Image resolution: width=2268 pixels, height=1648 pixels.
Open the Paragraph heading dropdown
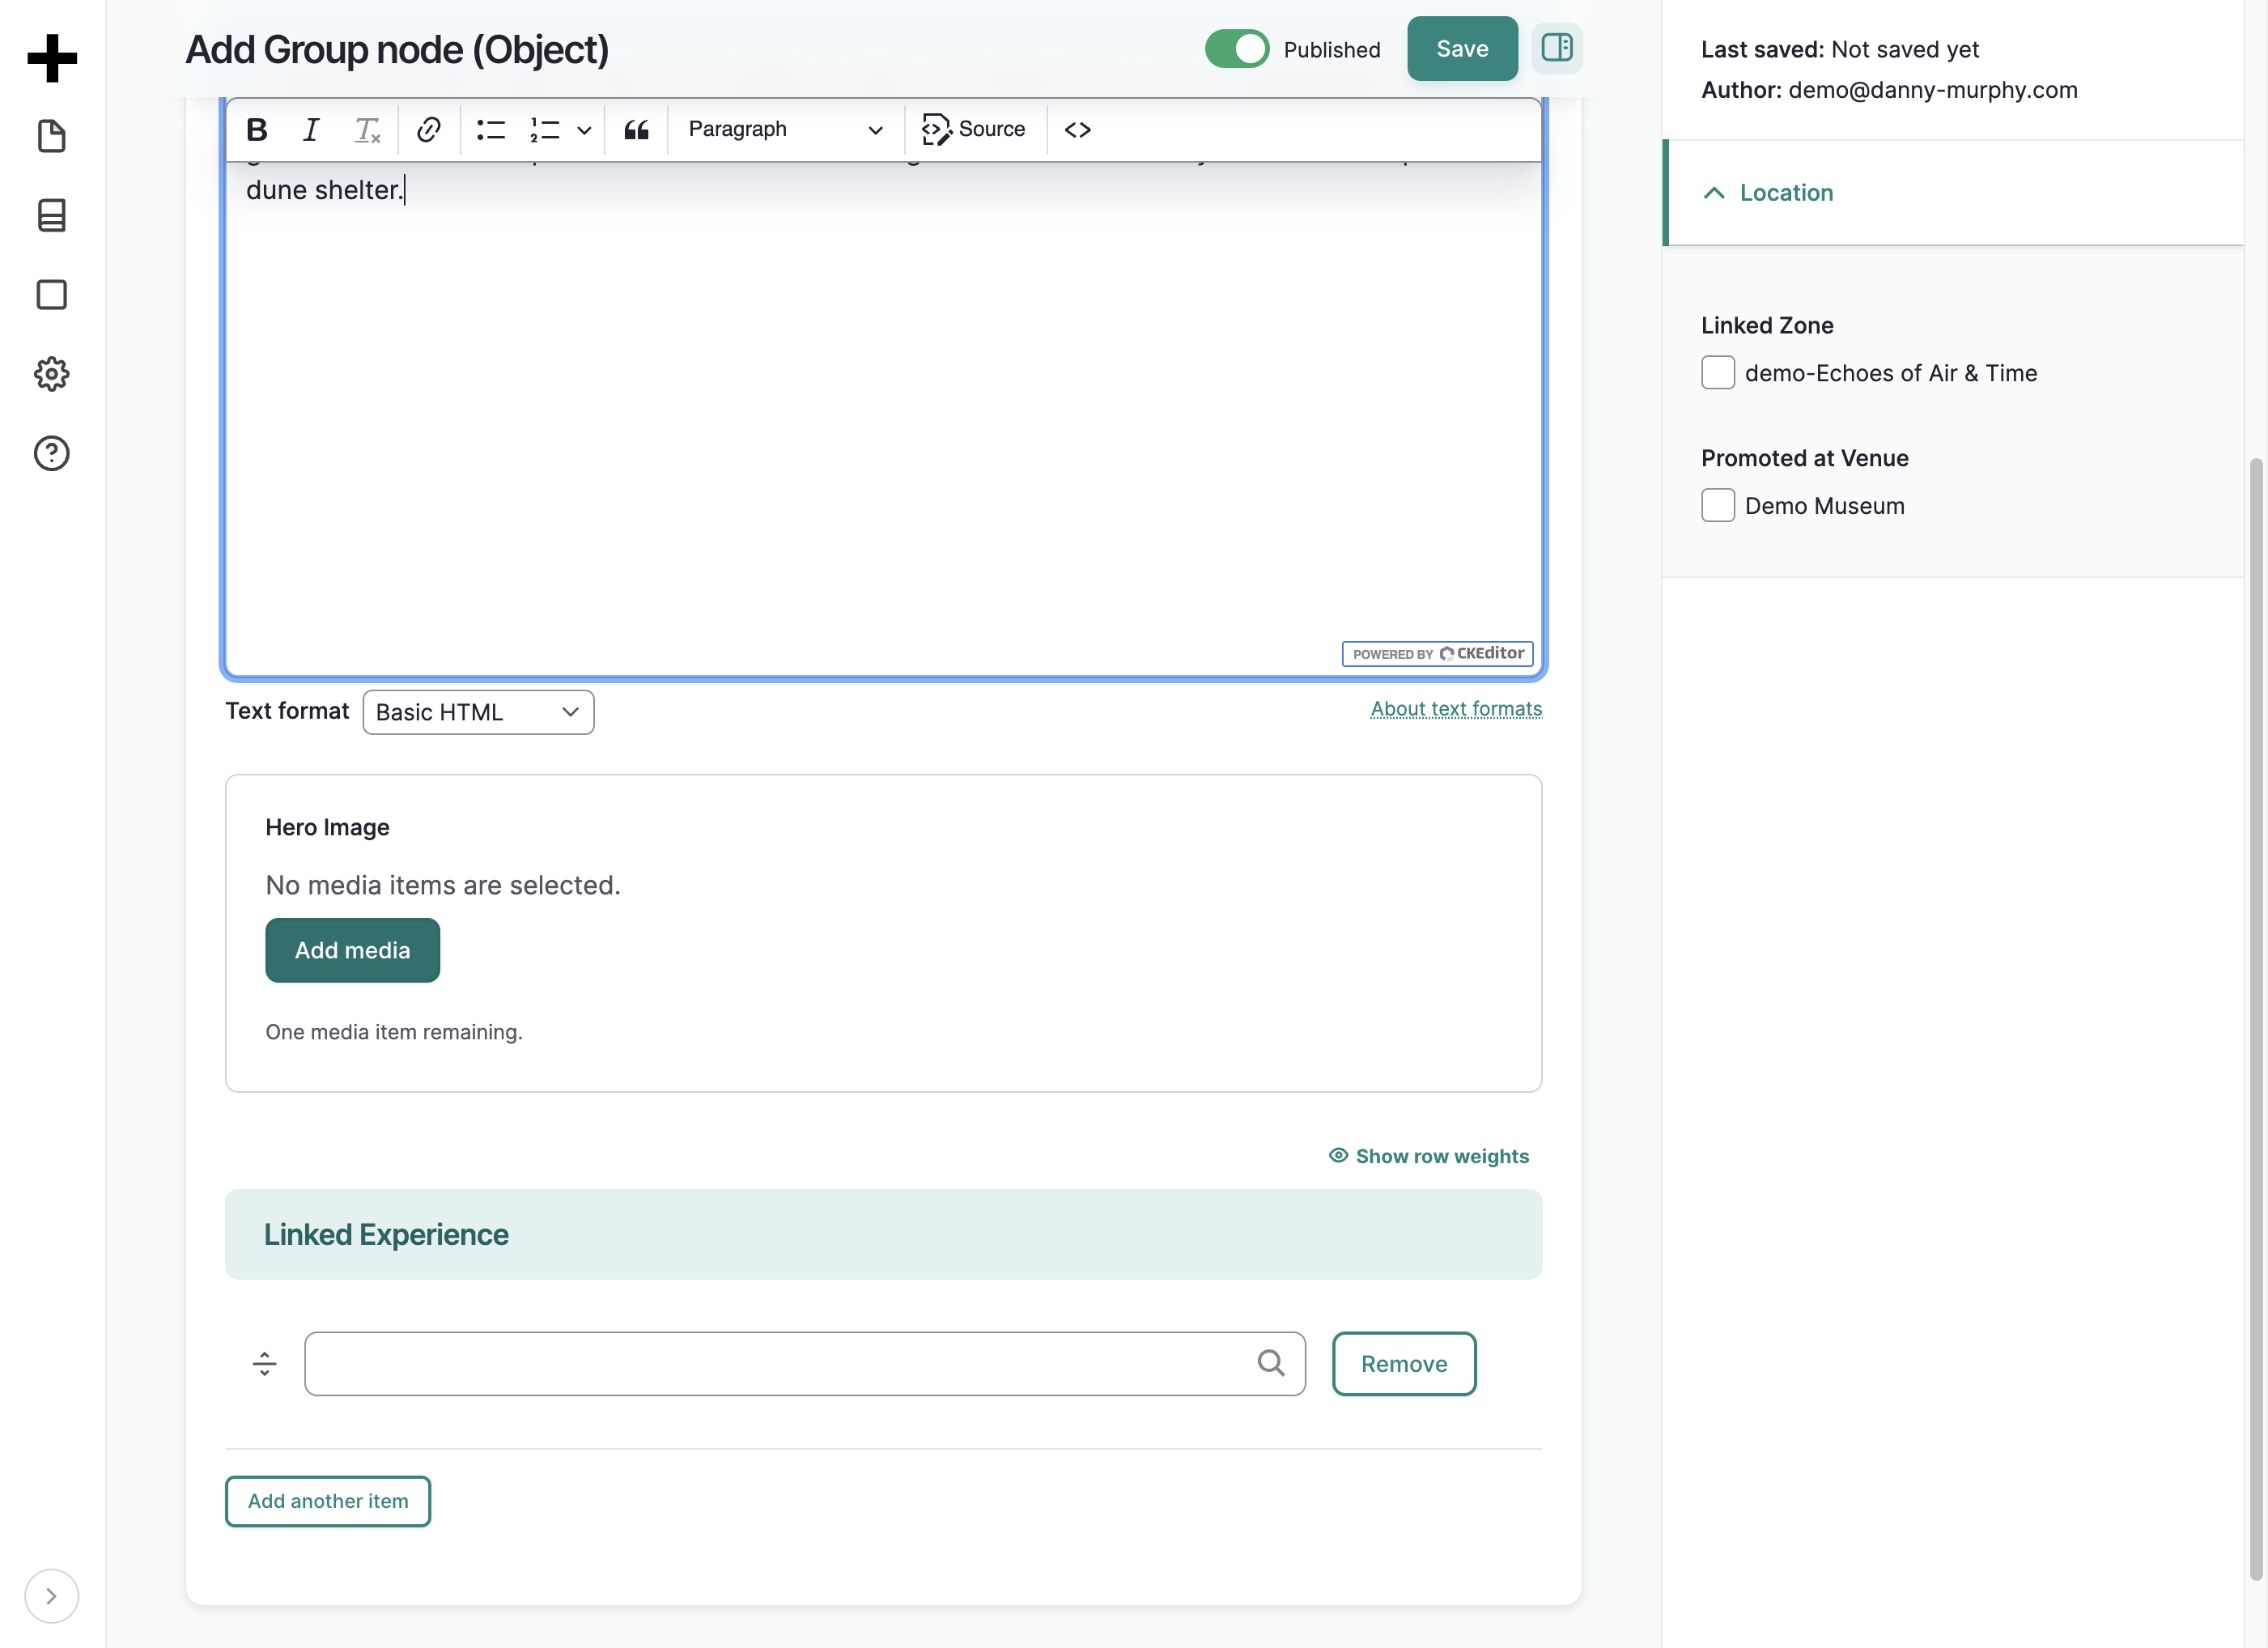point(785,129)
